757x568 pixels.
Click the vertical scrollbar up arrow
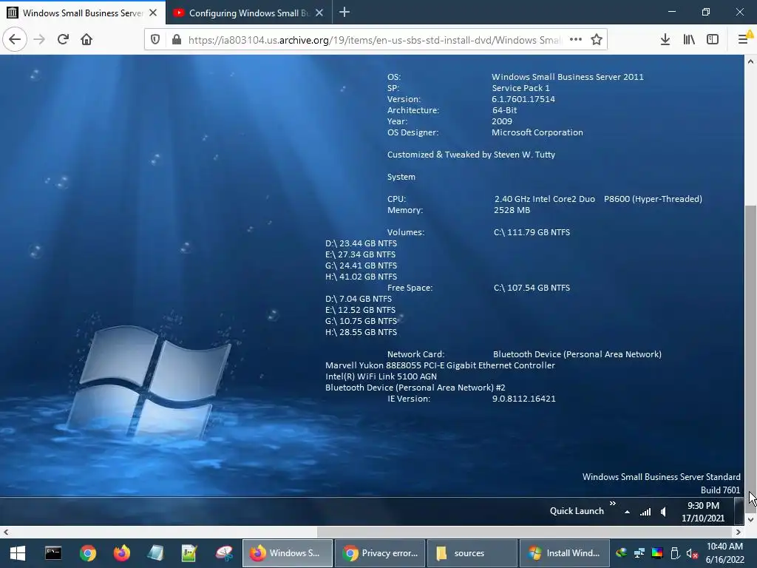point(750,61)
